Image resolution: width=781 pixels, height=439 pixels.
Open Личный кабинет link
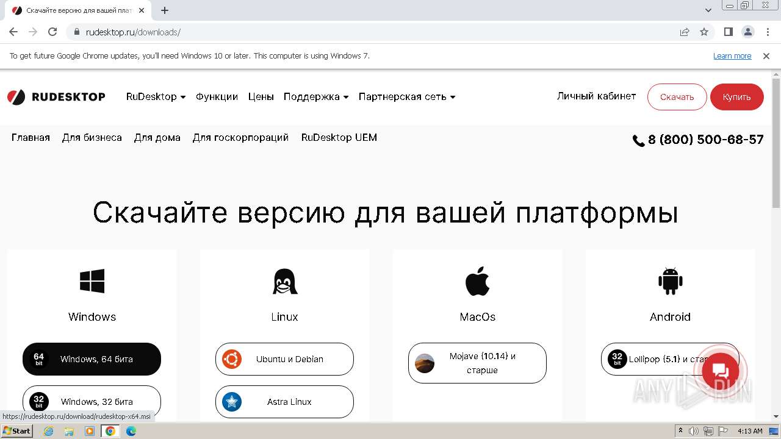point(596,96)
